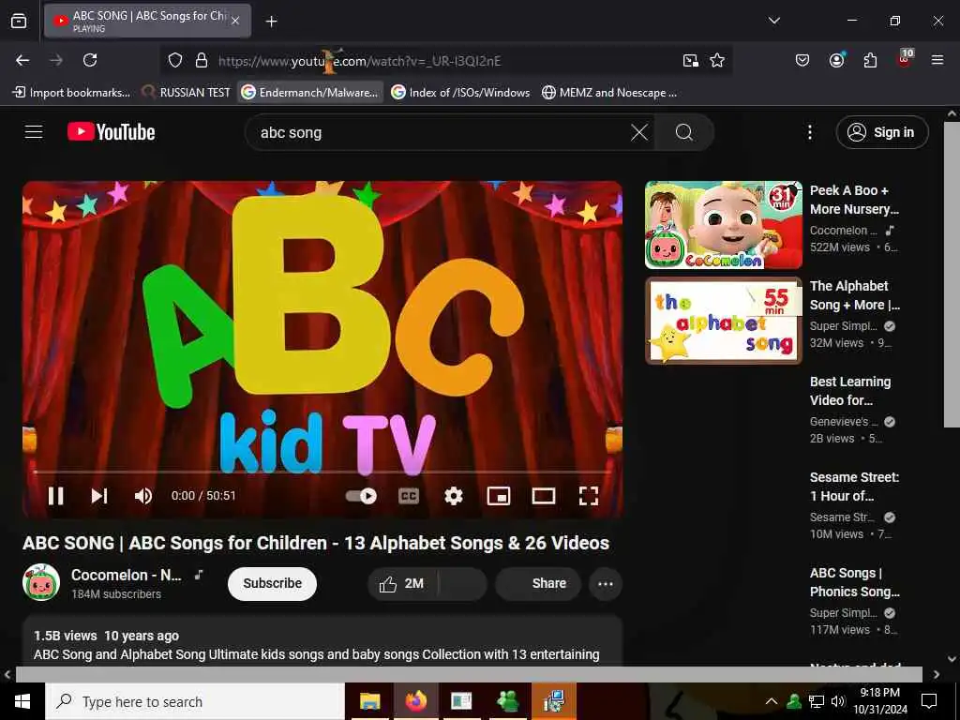Screen dimensions: 960x720
Task: Open uBlock extension icon with badge 10
Action: pyautogui.click(x=905, y=59)
